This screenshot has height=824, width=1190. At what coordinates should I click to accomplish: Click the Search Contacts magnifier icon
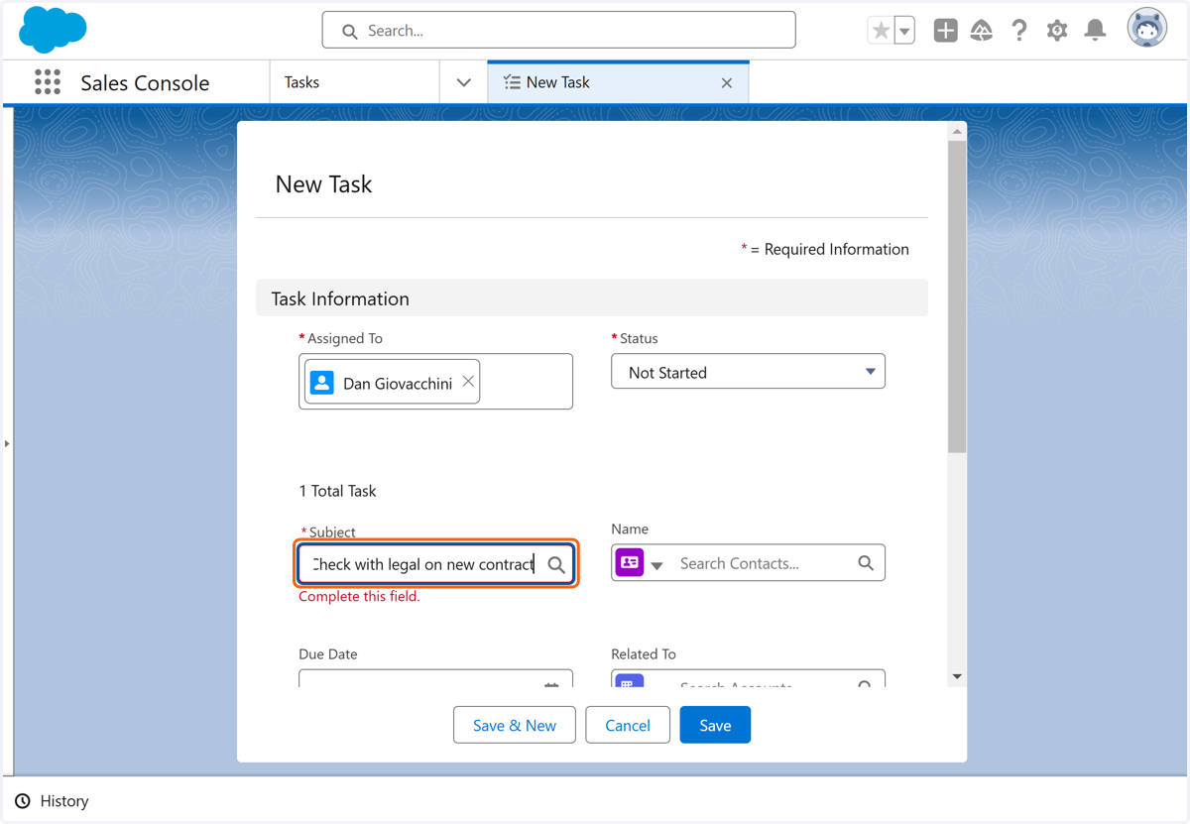click(866, 563)
